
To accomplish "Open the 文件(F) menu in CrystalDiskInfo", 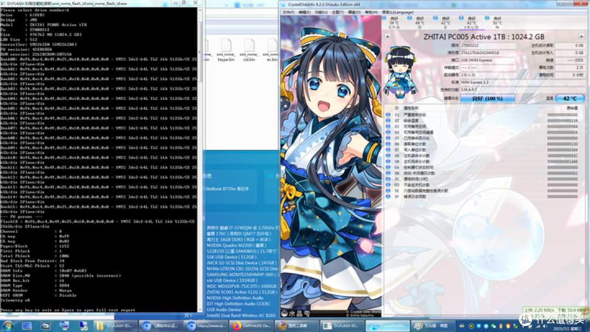I will click(288, 13).
